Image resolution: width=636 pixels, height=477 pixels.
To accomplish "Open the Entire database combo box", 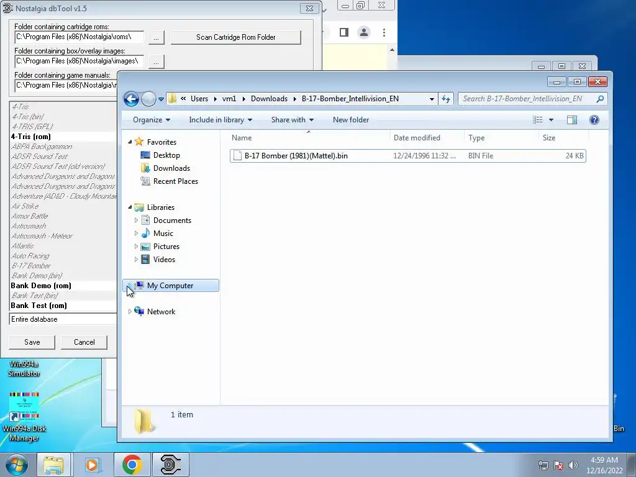I will click(63, 319).
